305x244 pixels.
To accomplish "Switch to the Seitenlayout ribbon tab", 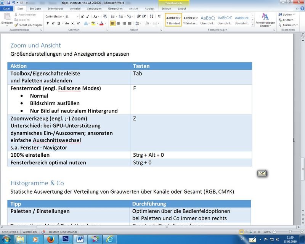I will (55, 8).
